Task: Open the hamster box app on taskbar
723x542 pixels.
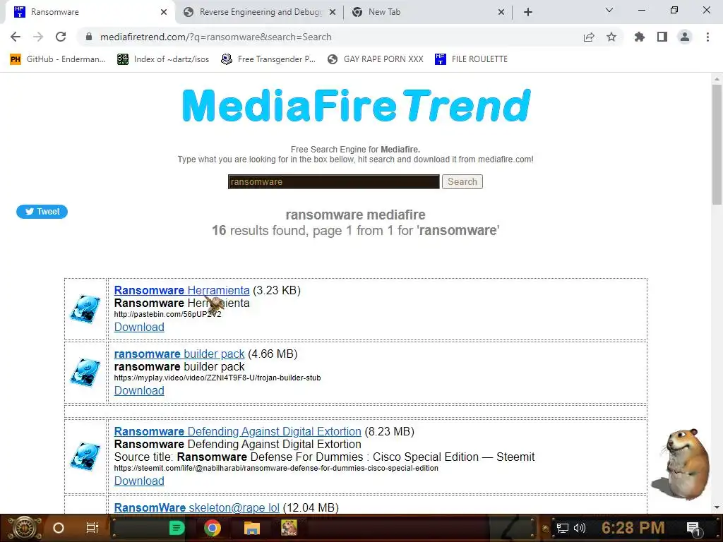Action: 289,528
